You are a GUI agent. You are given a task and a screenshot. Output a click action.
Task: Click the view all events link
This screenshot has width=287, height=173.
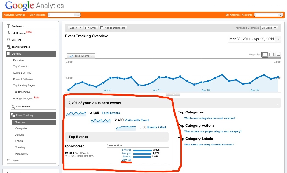click(x=126, y=160)
